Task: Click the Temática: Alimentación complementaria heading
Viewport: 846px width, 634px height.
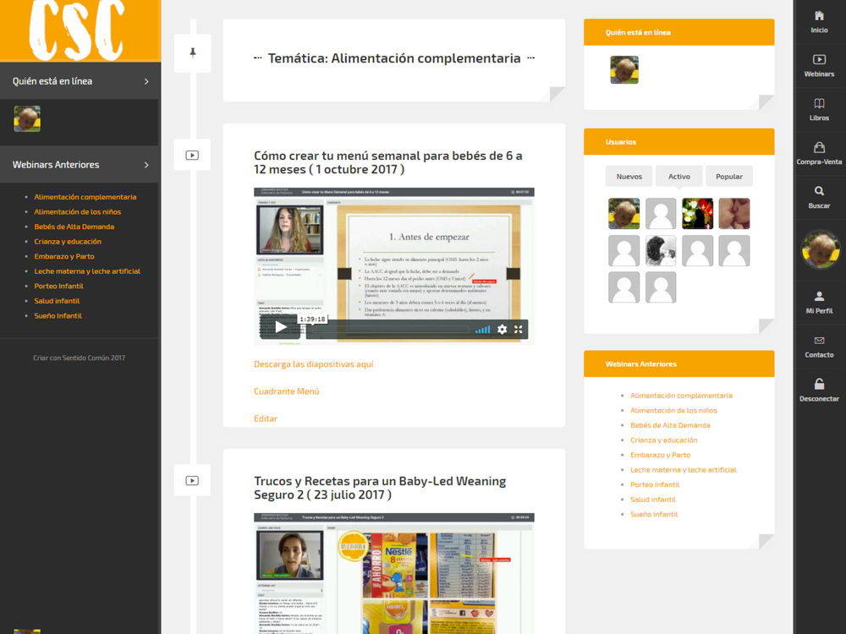Action: click(x=394, y=58)
